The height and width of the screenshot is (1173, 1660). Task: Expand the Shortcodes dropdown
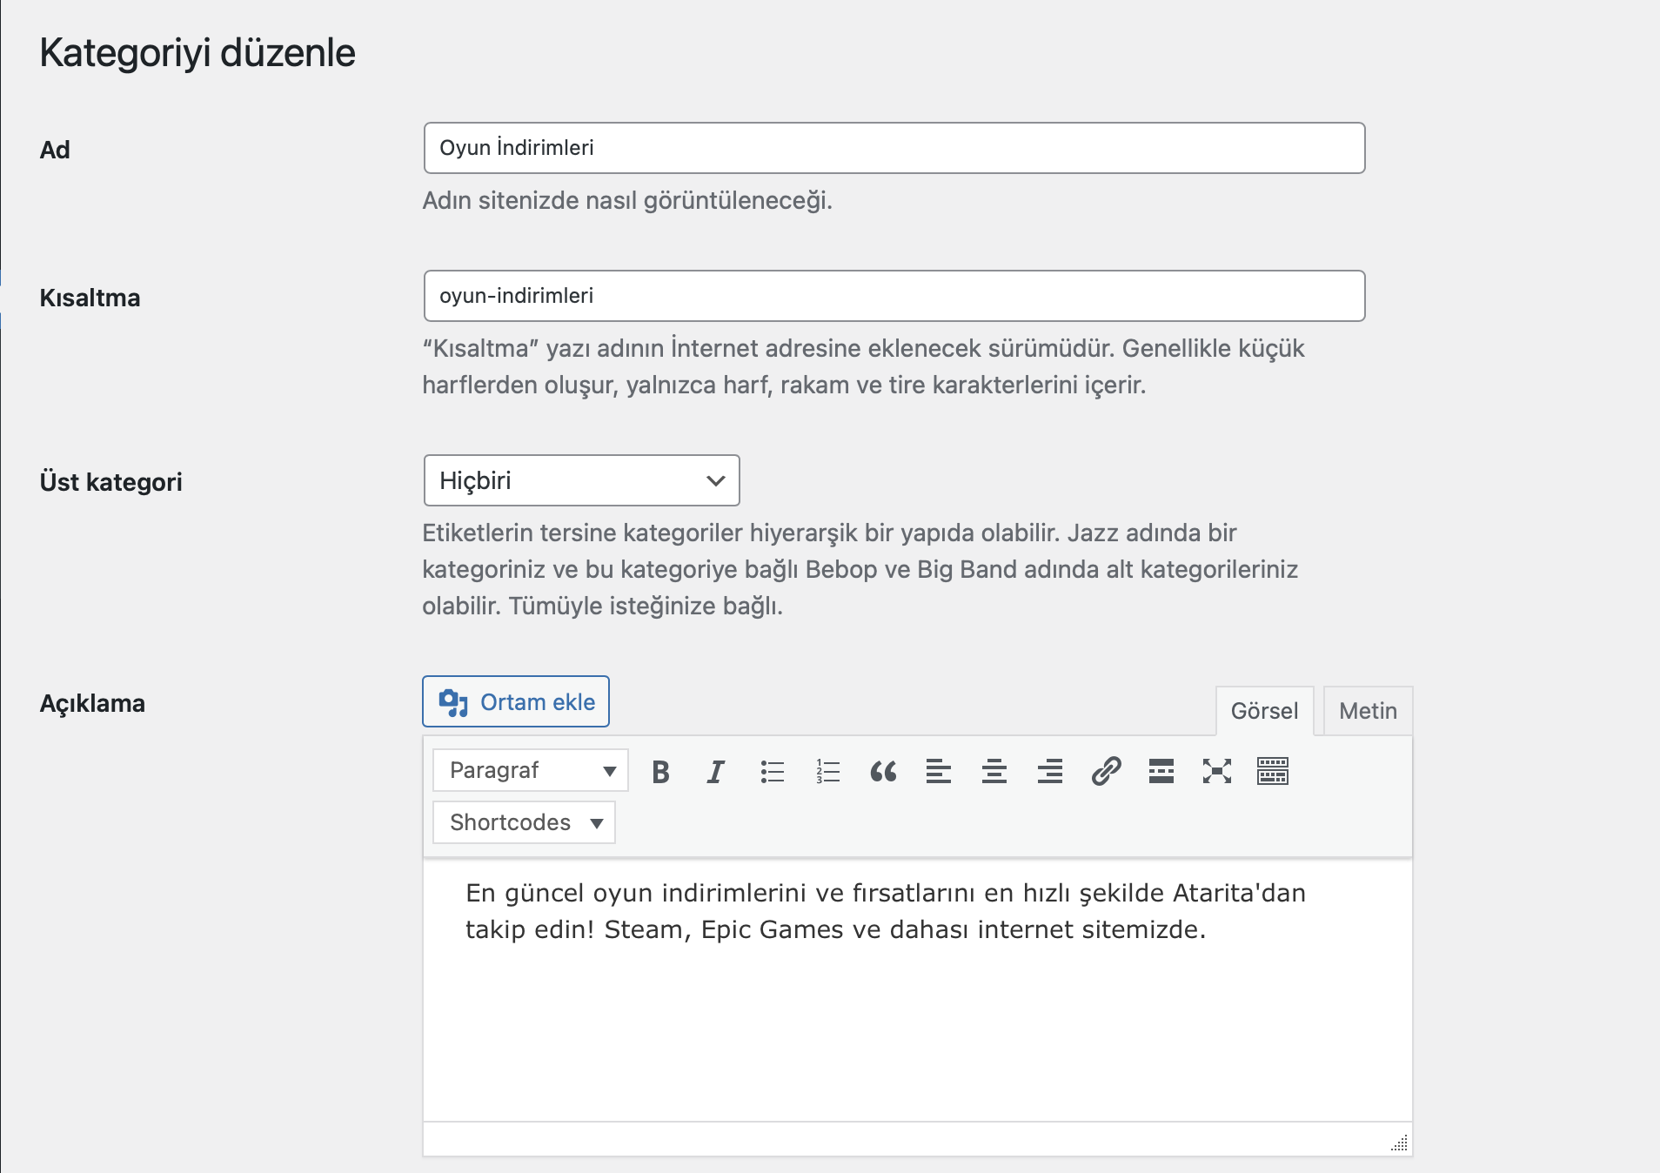click(524, 822)
